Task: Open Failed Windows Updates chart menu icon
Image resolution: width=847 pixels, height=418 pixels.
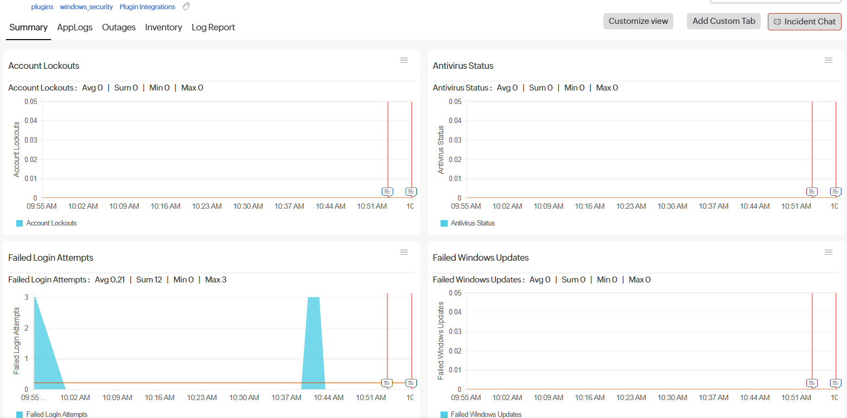Action: pos(829,252)
